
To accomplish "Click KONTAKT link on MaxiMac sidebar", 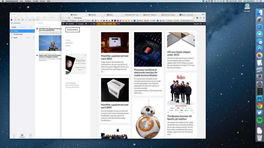I will pos(69,43).
